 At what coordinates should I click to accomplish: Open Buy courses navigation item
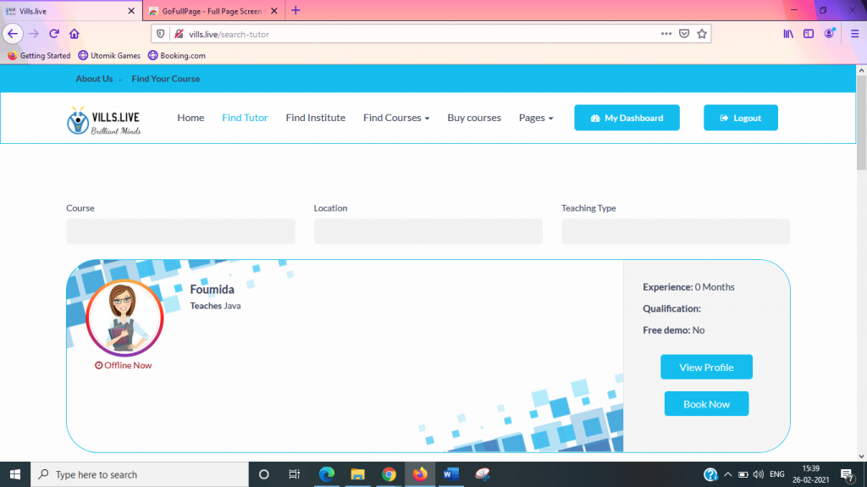[x=474, y=118]
